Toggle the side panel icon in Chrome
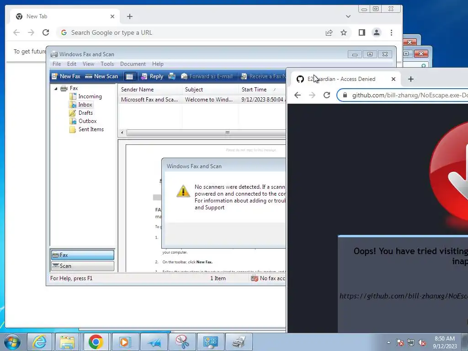468x351 pixels. pos(362,32)
